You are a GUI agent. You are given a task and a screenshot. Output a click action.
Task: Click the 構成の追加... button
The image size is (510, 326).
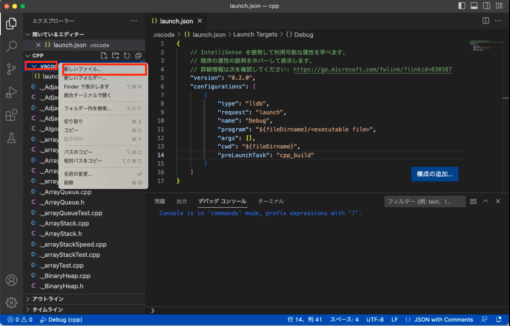(435, 174)
